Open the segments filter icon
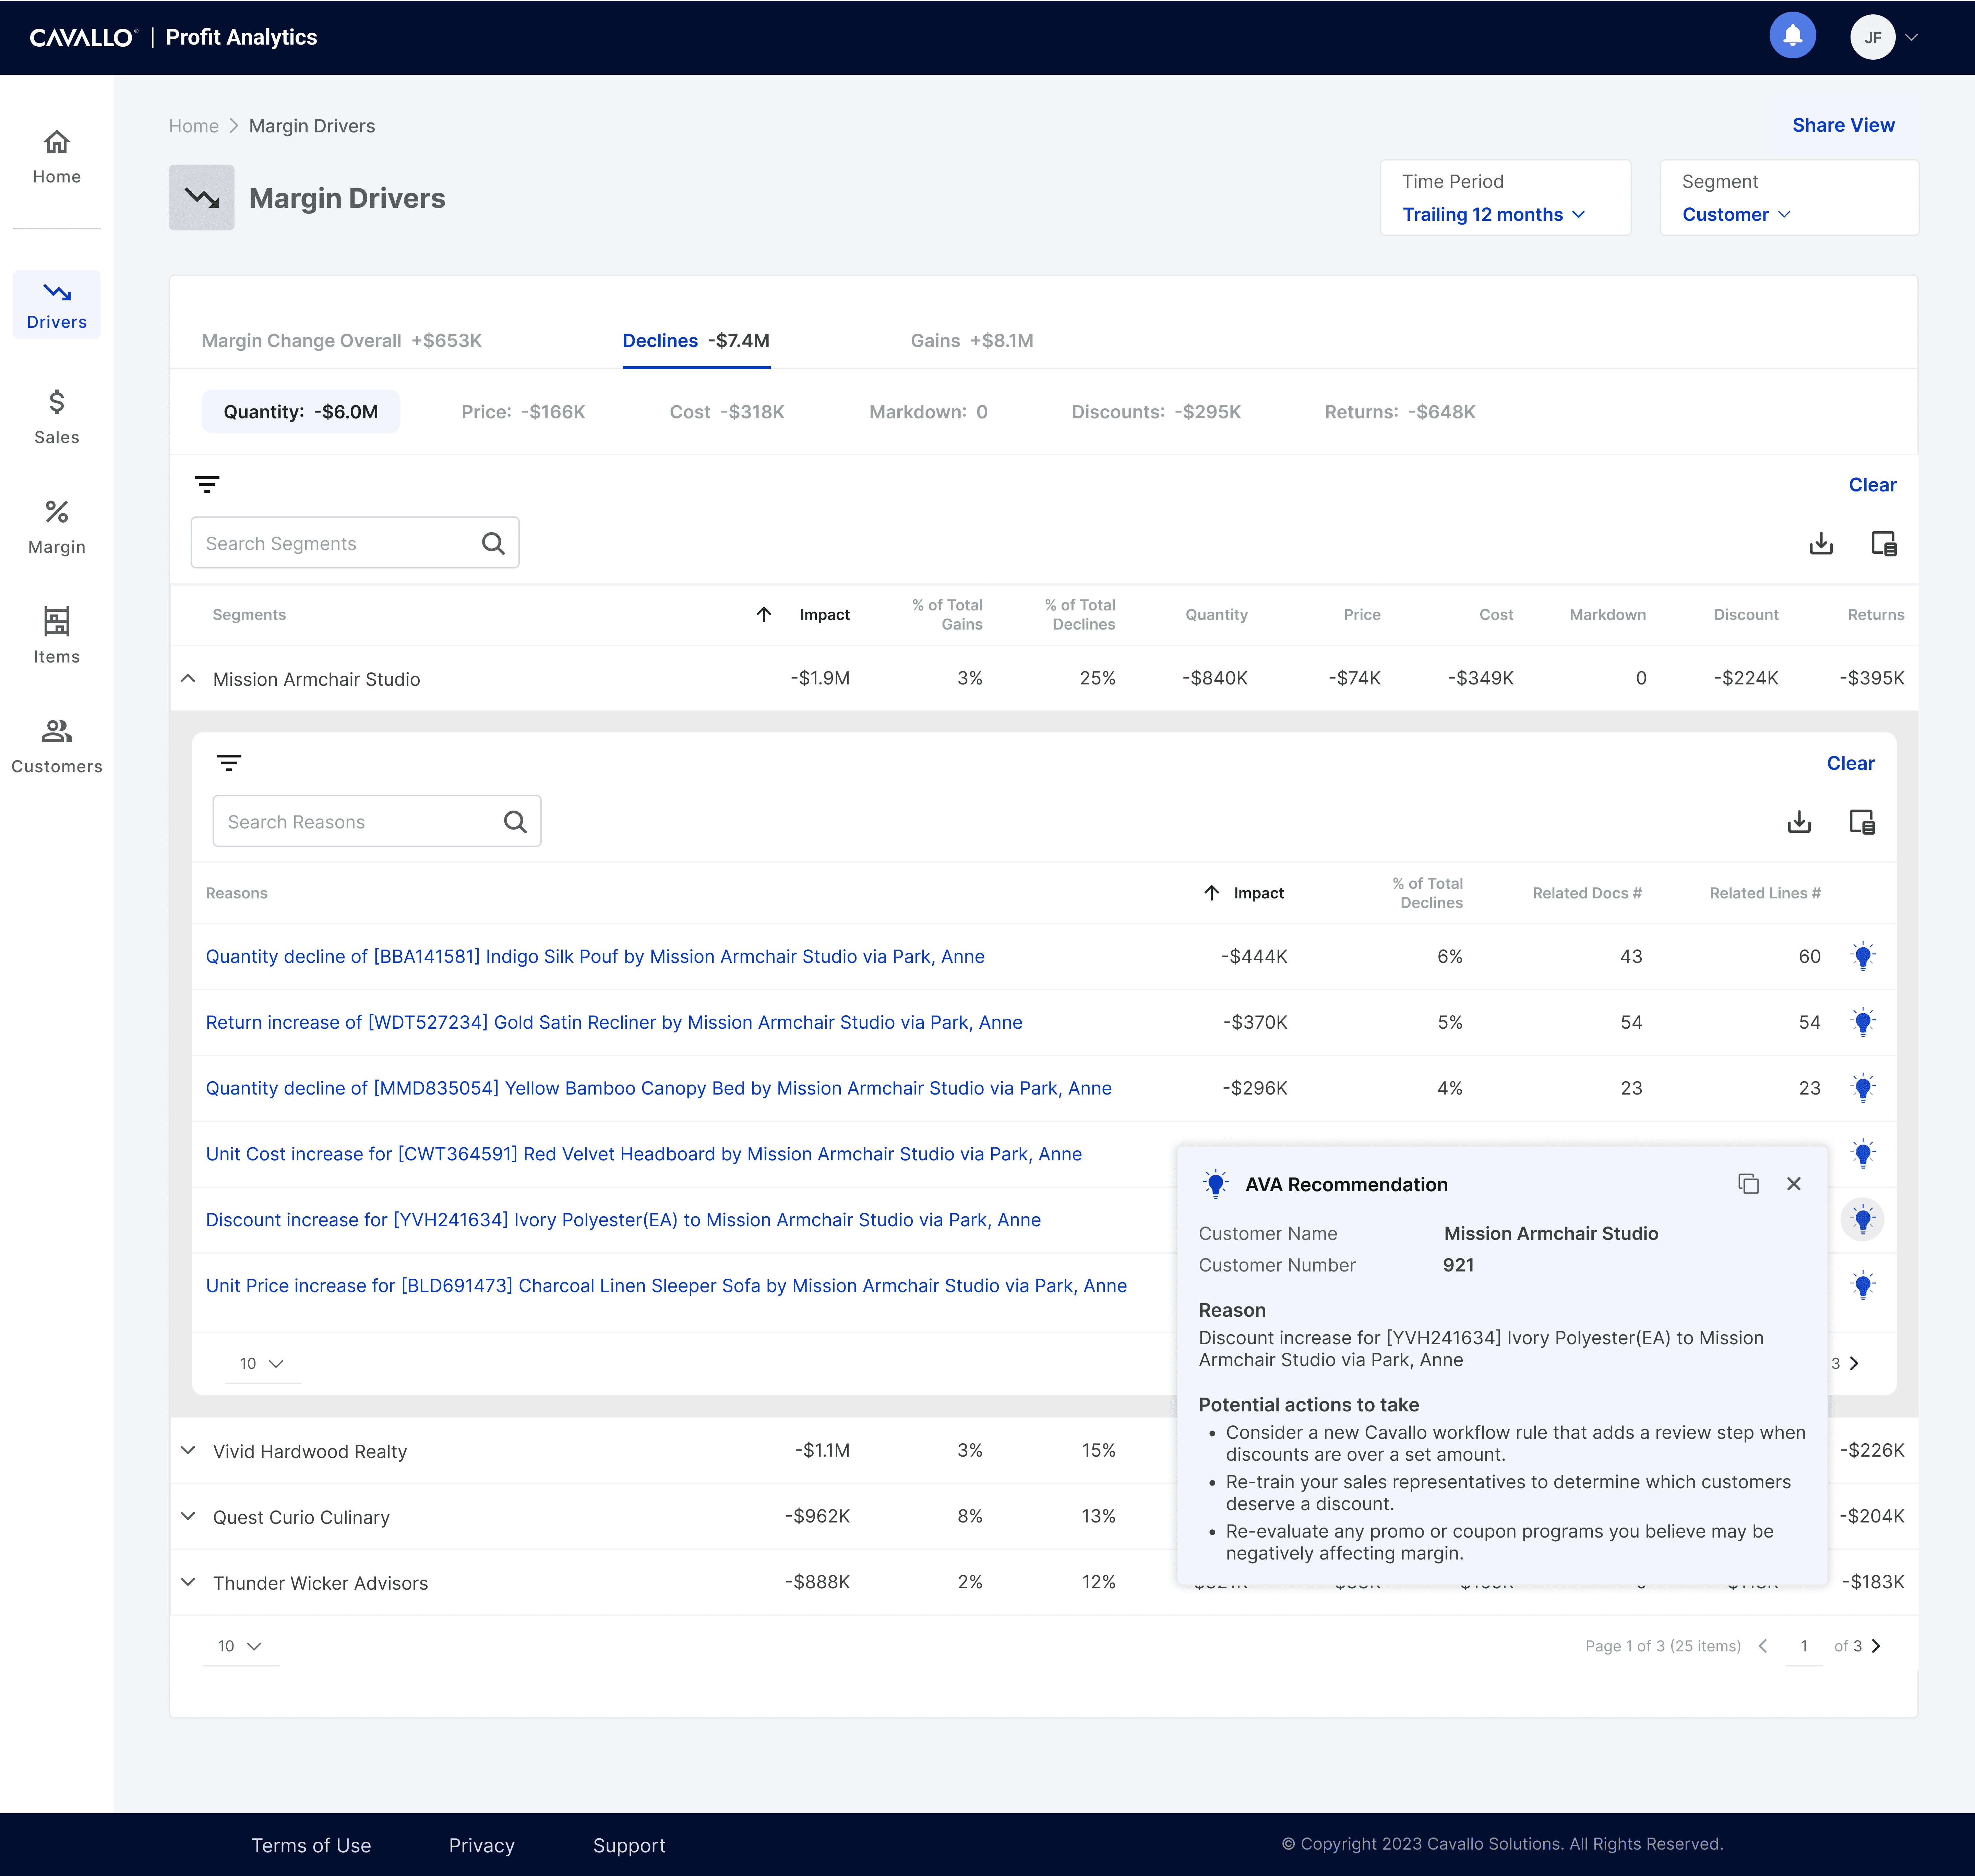 207,485
